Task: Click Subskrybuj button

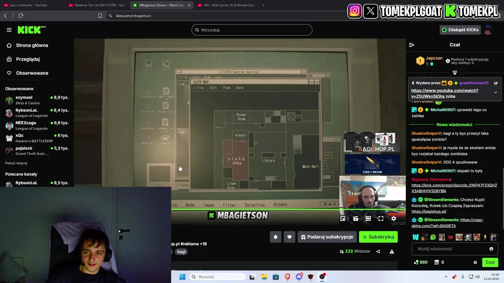Action: coord(378,237)
